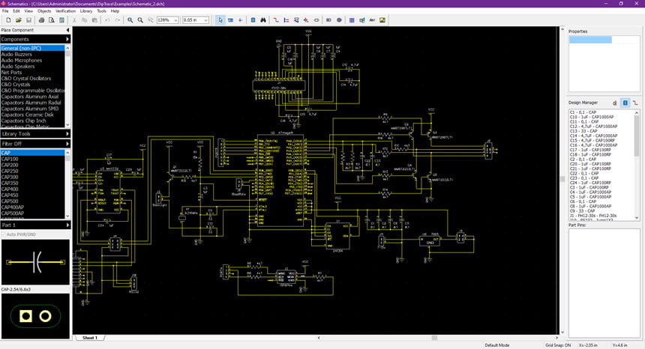Image resolution: width=645 pixels, height=349 pixels.
Task: Cut selection using the scissors icon
Action: 74,19
